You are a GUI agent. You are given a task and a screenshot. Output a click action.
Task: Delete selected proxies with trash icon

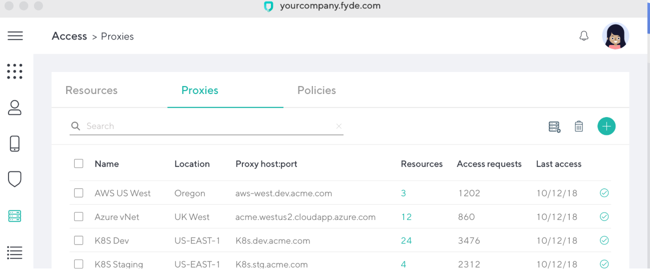coord(579,126)
